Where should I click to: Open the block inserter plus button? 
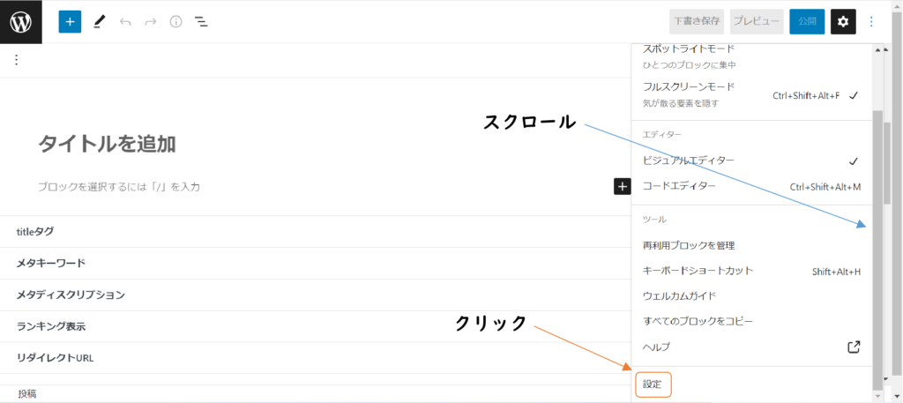(70, 22)
